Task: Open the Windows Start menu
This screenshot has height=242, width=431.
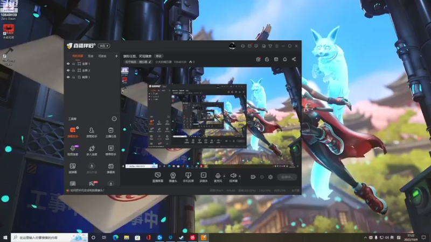Action: [5, 237]
